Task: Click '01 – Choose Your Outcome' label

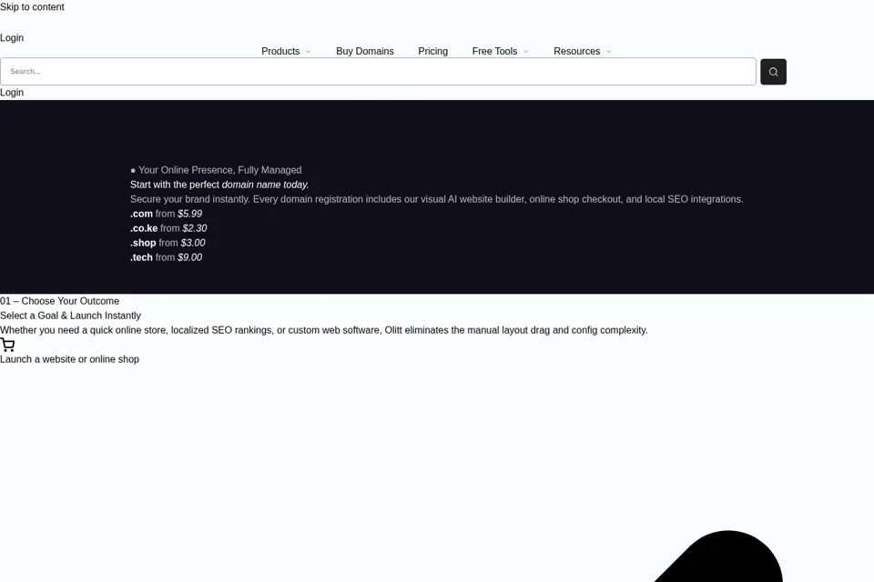Action: [x=60, y=301]
